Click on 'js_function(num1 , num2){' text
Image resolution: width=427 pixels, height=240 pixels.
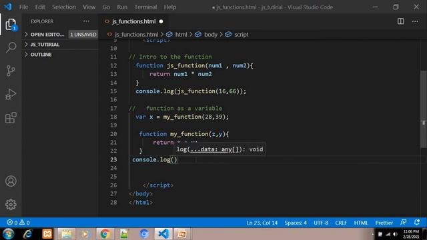coord(210,65)
